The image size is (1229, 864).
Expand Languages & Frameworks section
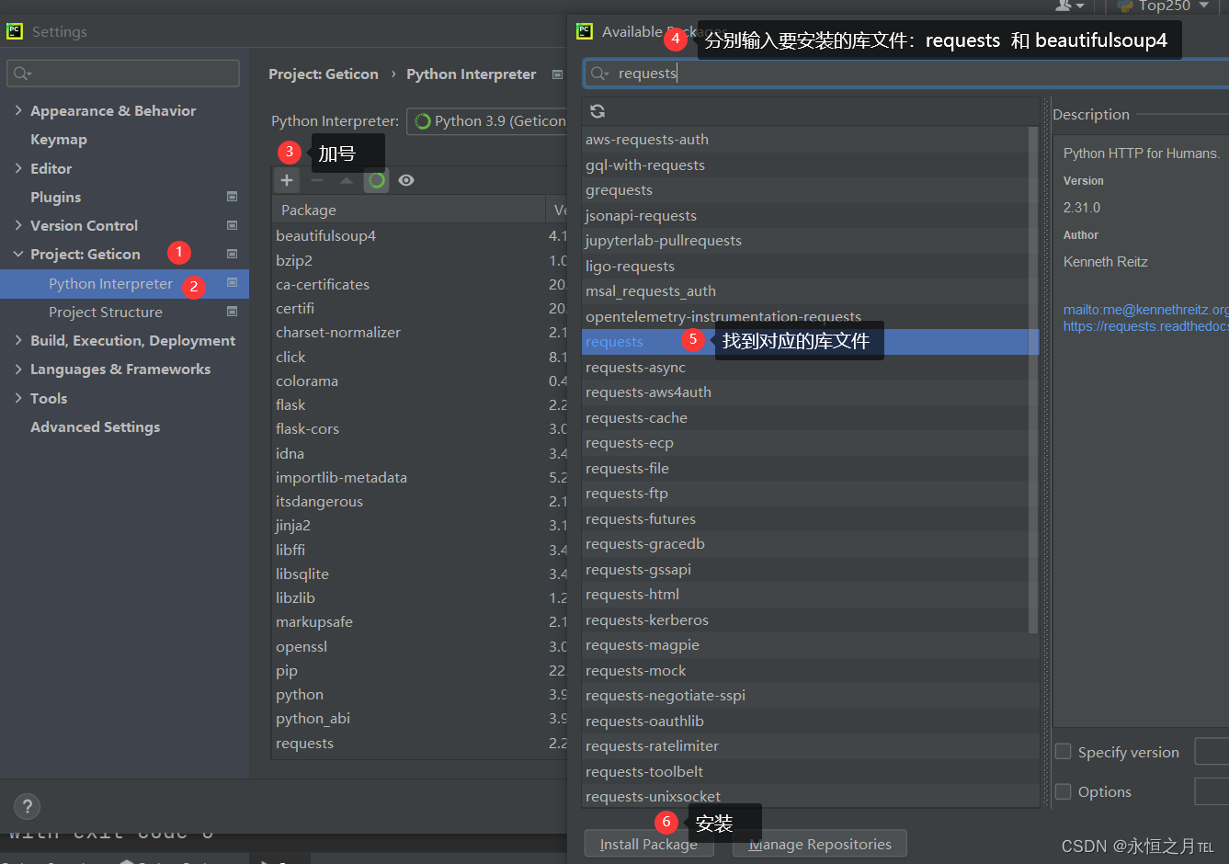coord(18,369)
